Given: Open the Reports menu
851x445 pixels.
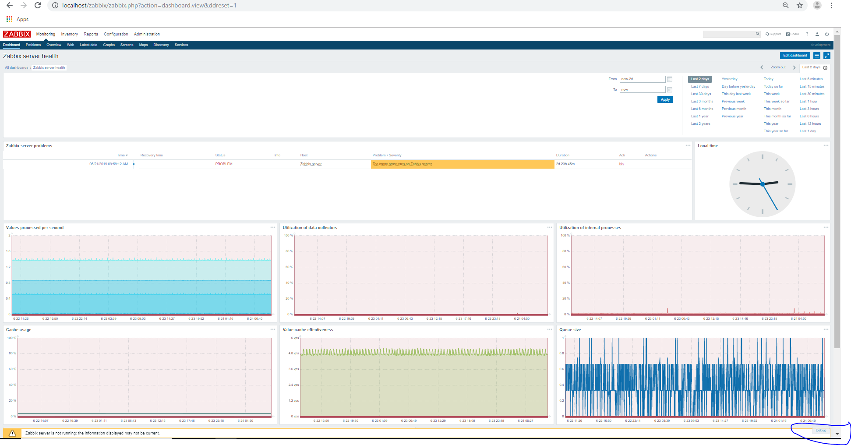Looking at the screenshot, I should pos(91,34).
